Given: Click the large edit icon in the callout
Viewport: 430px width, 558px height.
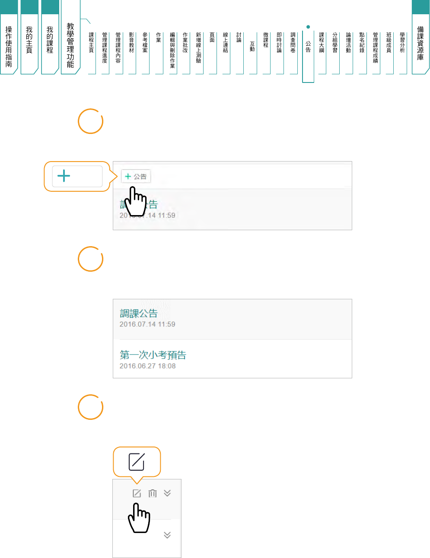Looking at the screenshot, I should [137, 462].
